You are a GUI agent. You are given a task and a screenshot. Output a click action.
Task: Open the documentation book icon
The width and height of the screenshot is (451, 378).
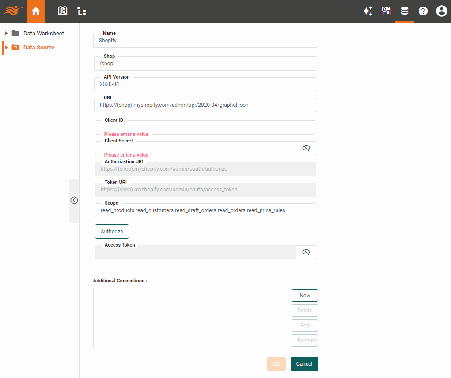pos(63,11)
